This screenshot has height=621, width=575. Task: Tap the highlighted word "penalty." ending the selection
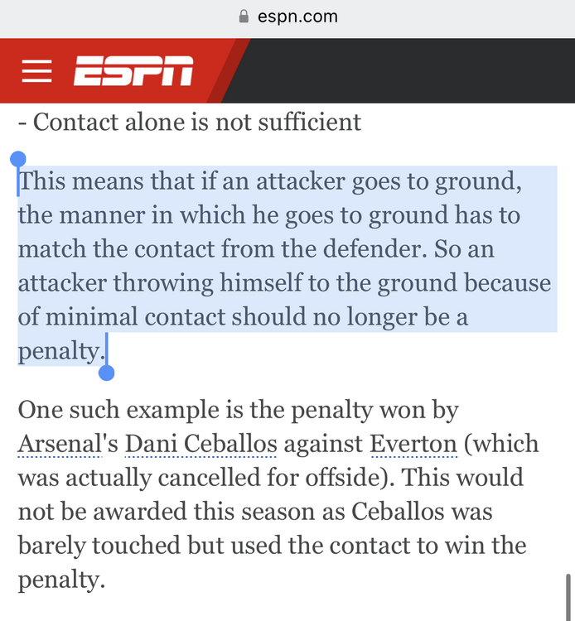60,351
